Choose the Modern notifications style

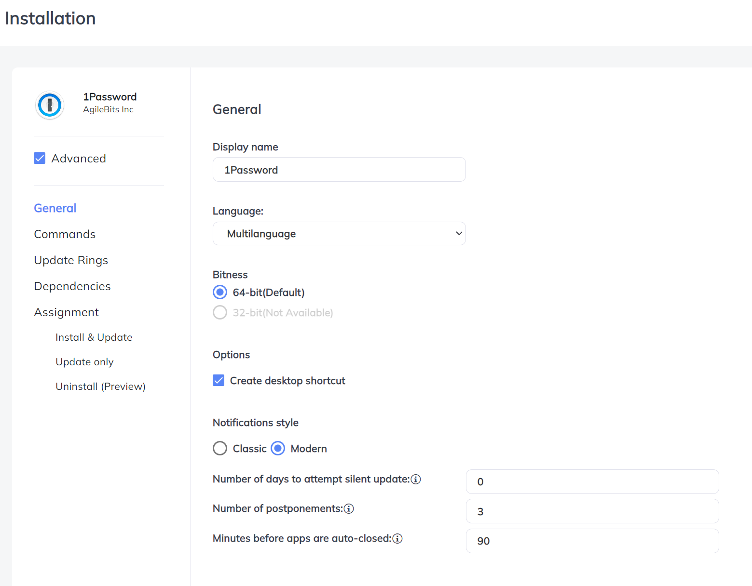pos(278,449)
